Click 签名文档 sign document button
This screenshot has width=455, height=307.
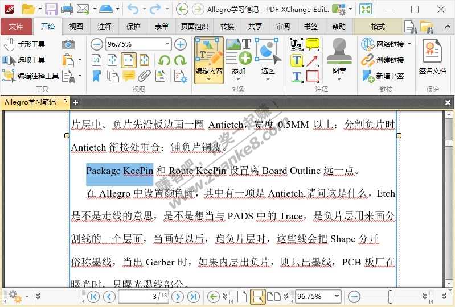point(433,58)
